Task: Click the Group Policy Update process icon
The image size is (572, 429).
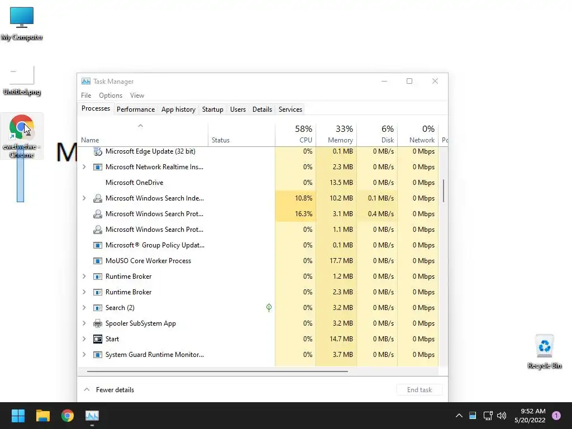Action: (97, 245)
